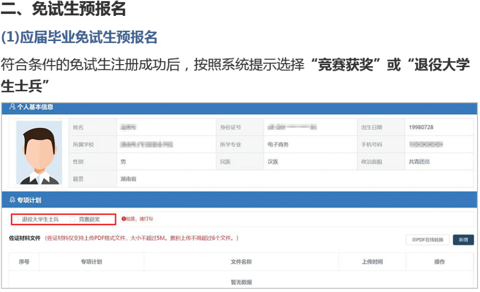Click the 序号 column header

point(24,262)
